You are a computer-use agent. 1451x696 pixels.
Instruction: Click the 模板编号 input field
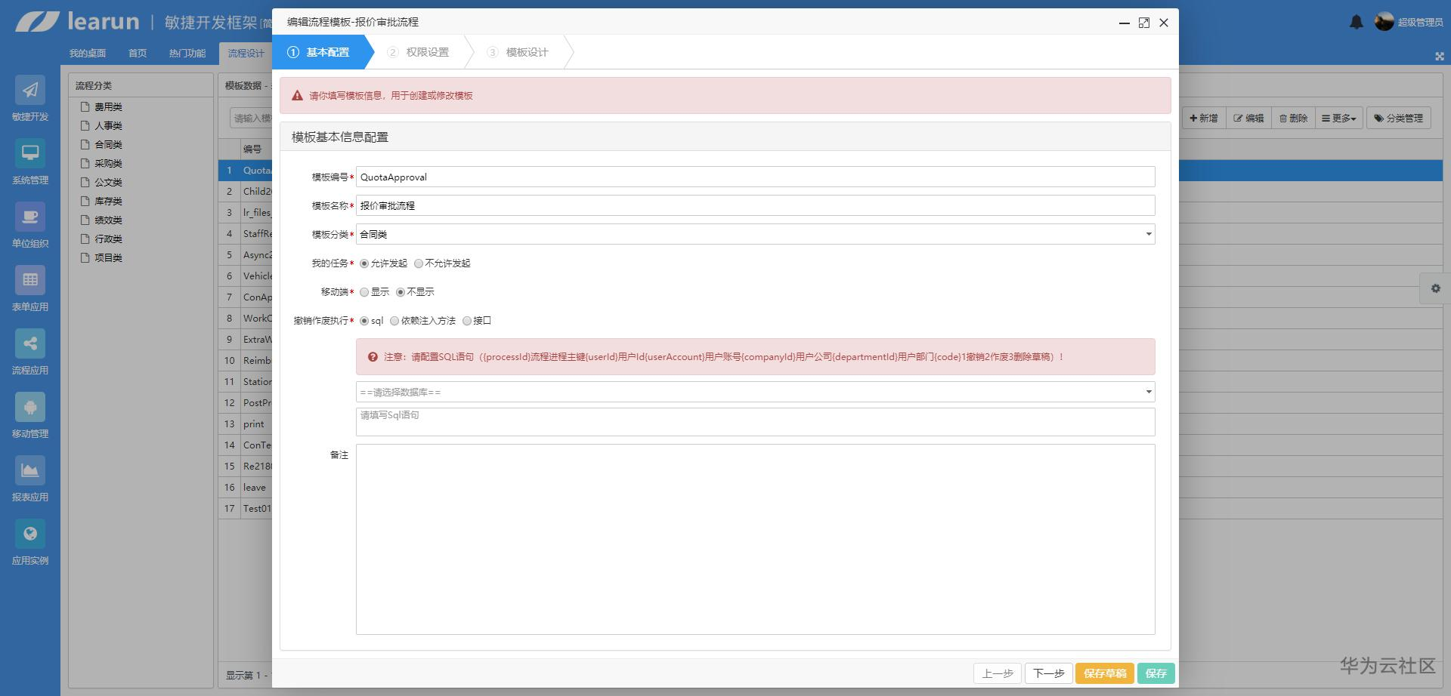755,177
